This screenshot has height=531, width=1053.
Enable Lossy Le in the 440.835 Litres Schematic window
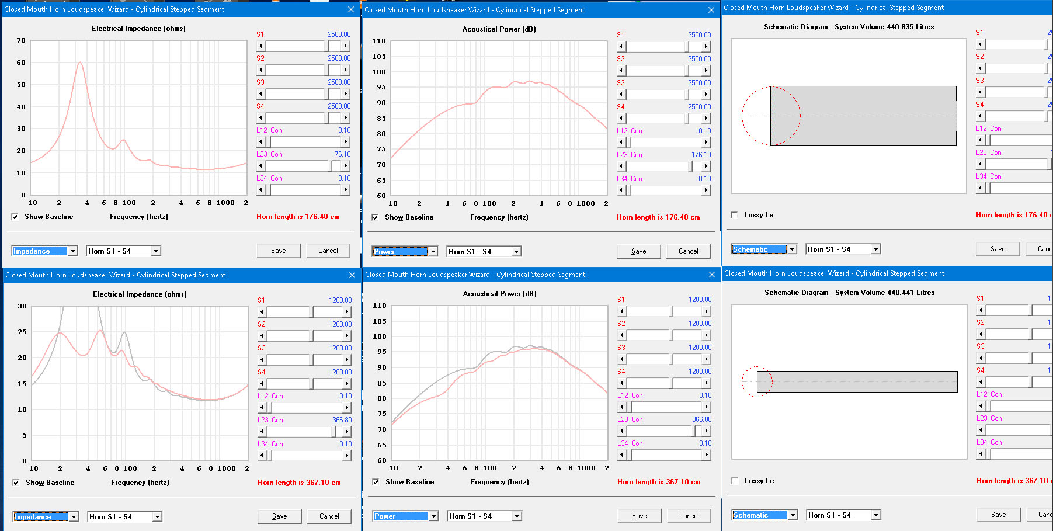(x=734, y=215)
